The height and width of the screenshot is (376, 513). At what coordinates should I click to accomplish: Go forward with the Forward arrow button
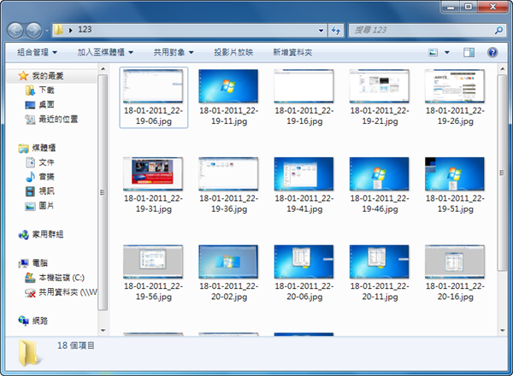33,31
